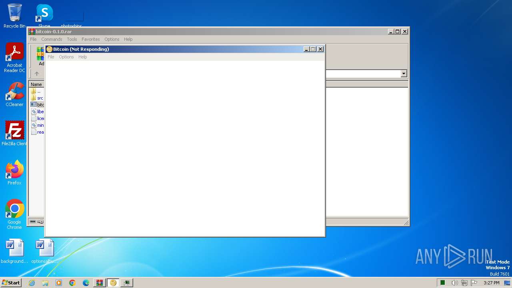Expand WinRAR address path dropdown

pos(404,74)
